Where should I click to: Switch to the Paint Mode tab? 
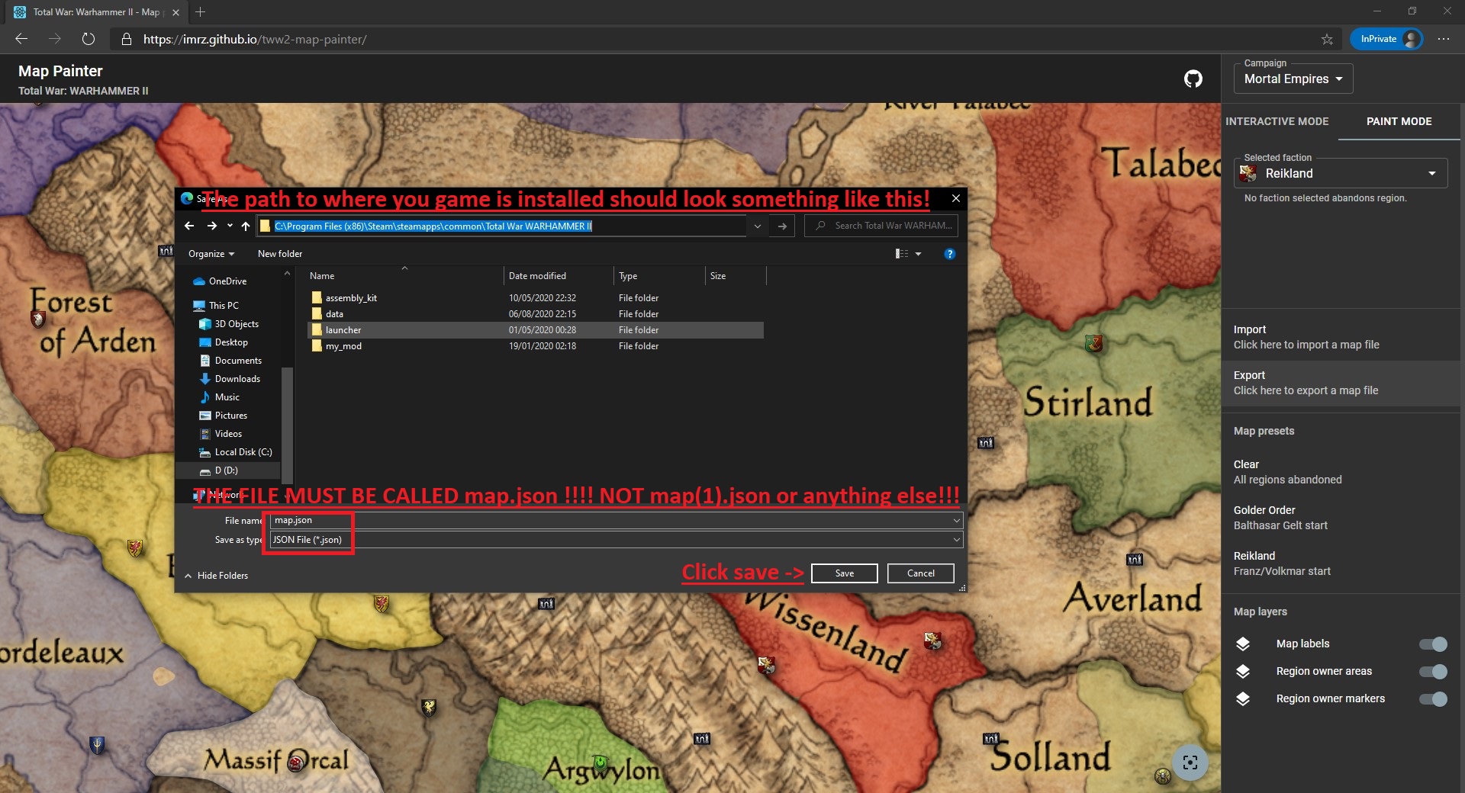point(1399,121)
